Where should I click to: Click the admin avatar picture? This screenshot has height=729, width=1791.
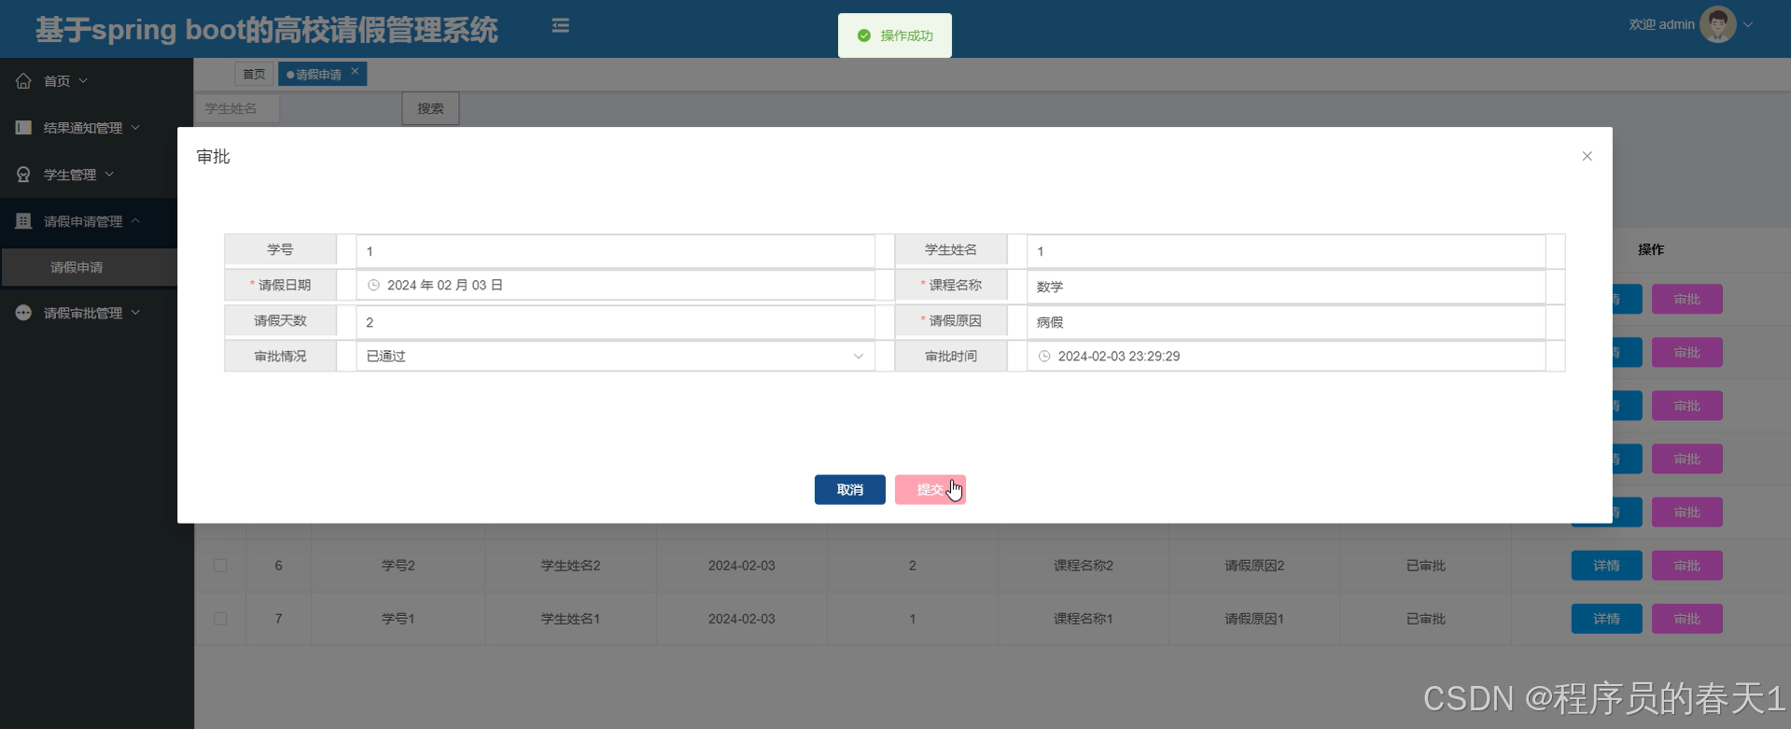tap(1717, 24)
